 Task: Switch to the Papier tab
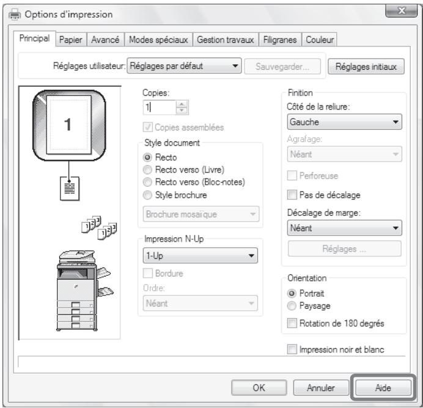pos(71,40)
